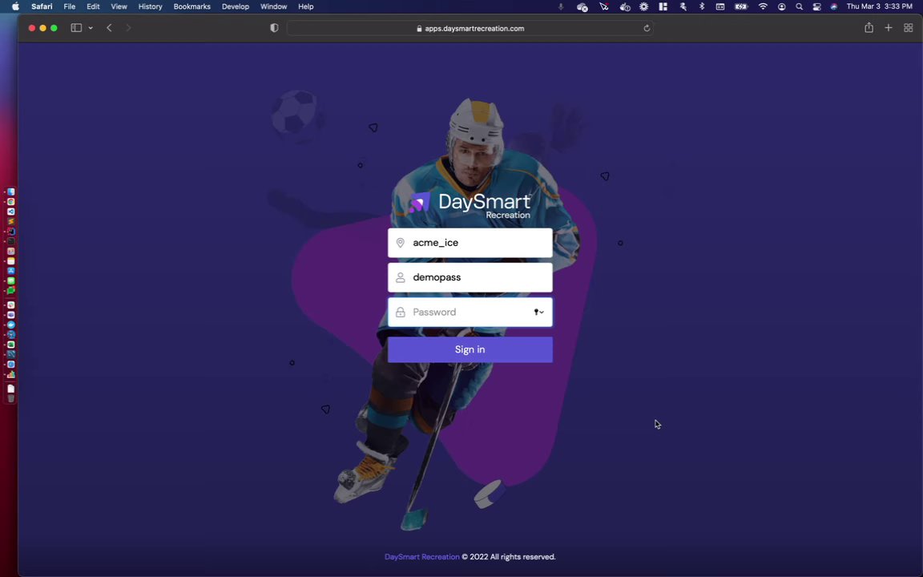The height and width of the screenshot is (577, 923).
Task: Click the date and time Thu Mar 3
Action: 880,6
